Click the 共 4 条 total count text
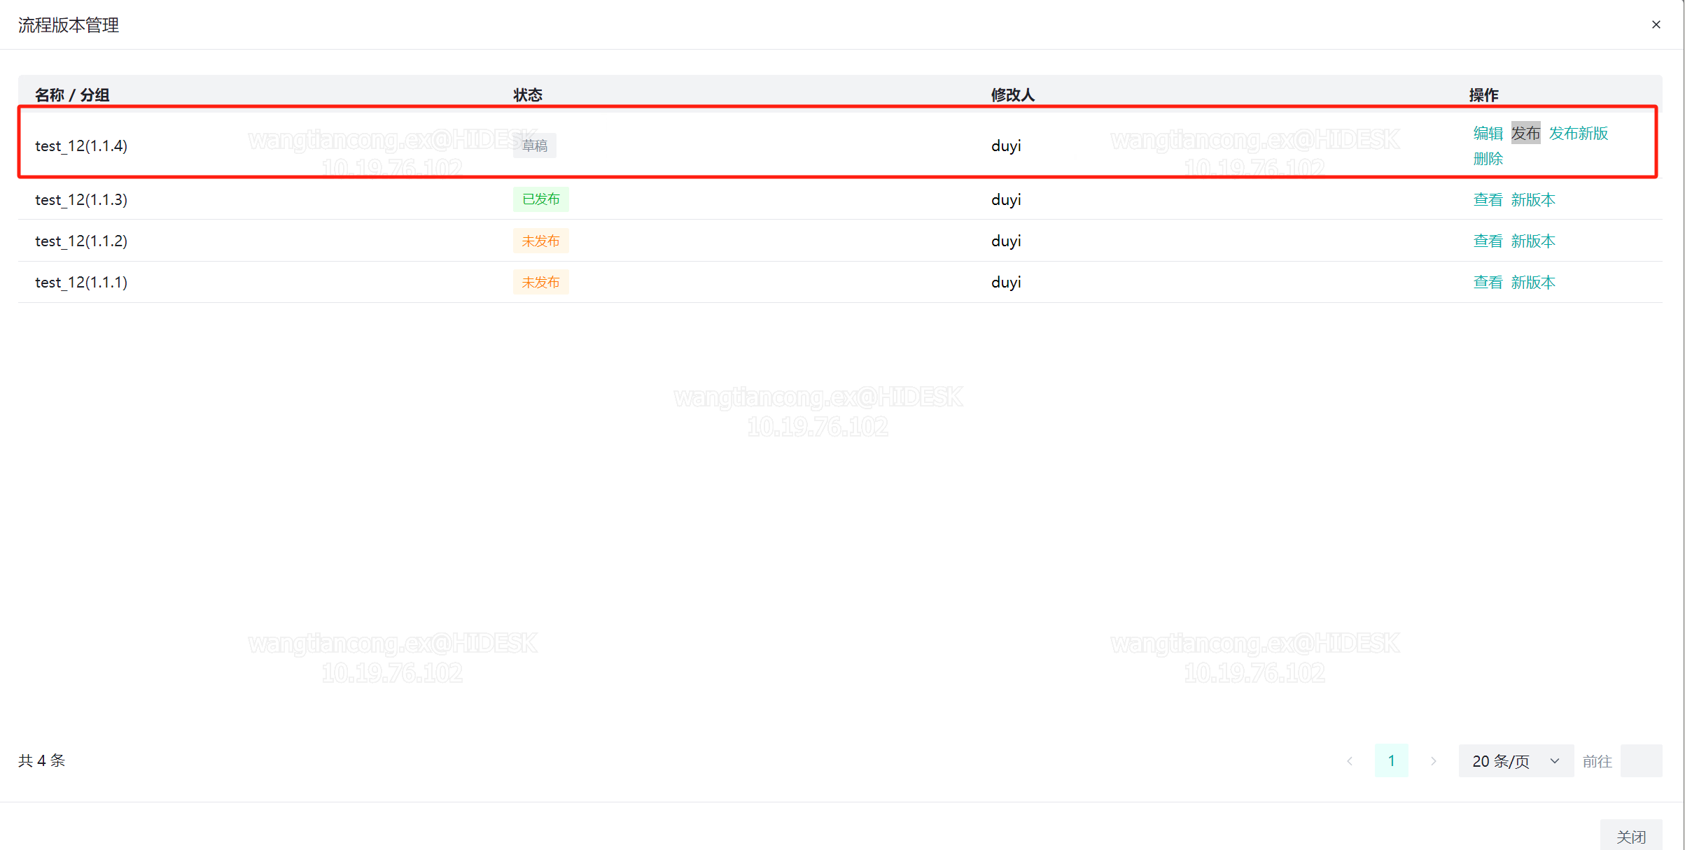The width and height of the screenshot is (1685, 850). (42, 760)
